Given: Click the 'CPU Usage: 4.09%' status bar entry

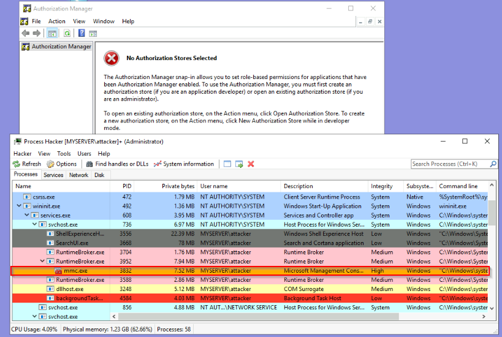Looking at the screenshot, I should [34, 329].
